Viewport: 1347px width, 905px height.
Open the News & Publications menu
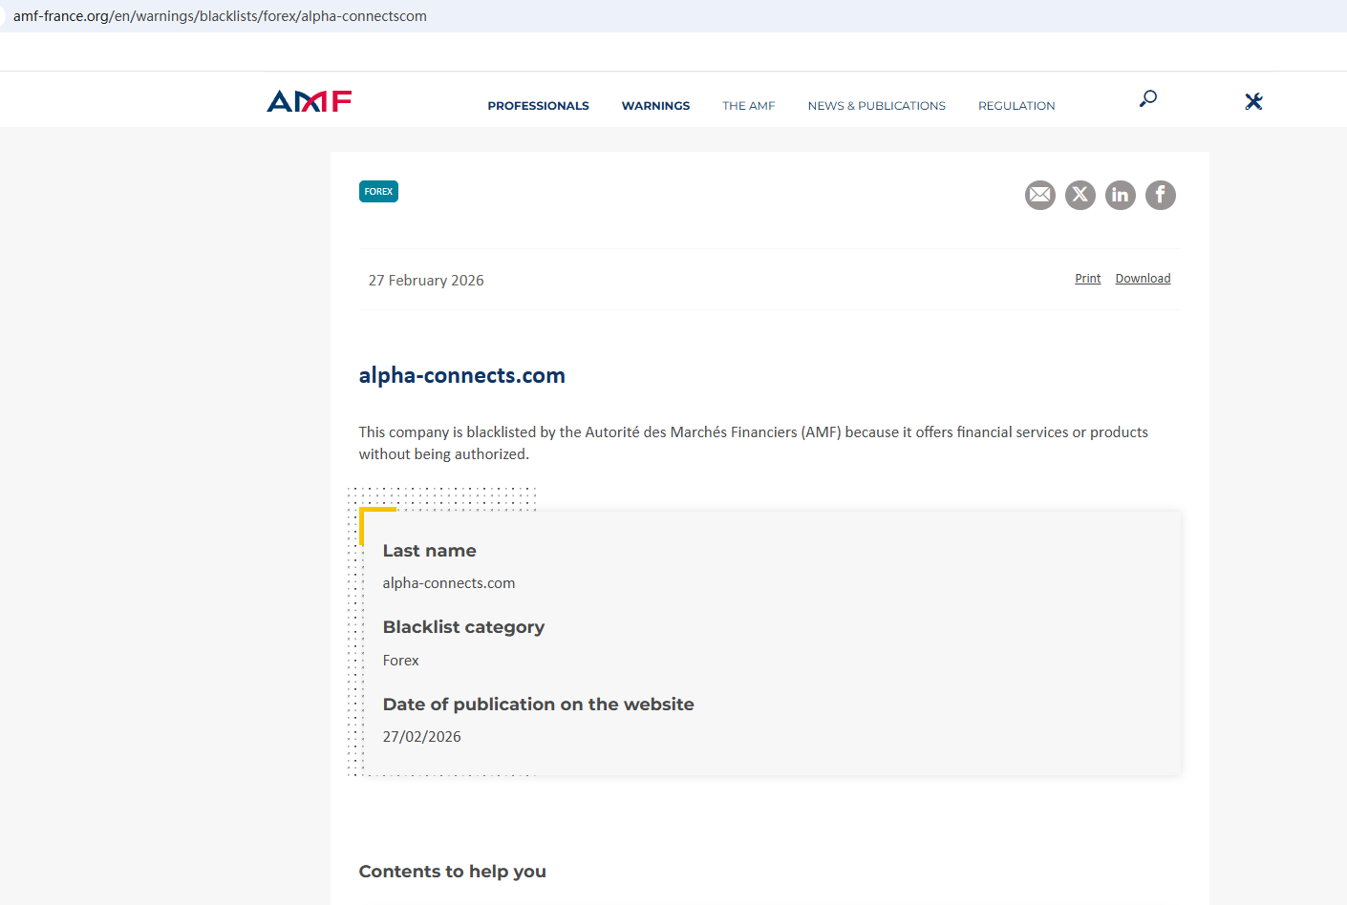pos(876,106)
